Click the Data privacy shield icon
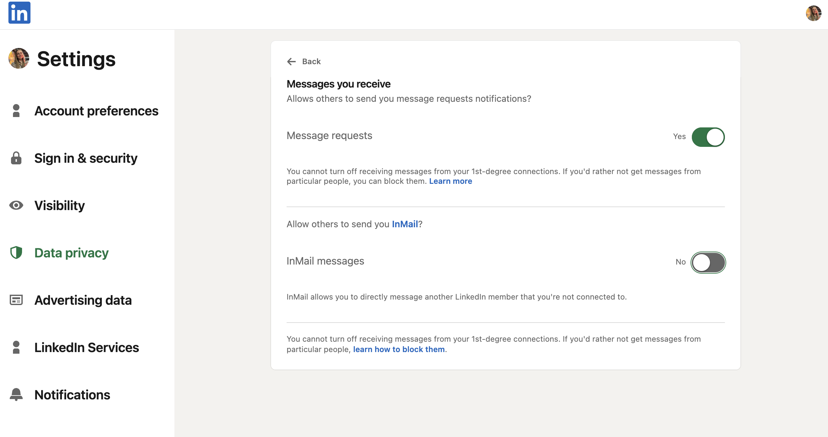 click(x=16, y=253)
